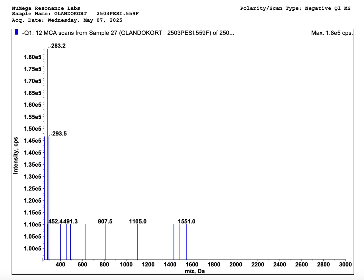Image resolution: width=364 pixels, height=280 pixels.
Task: Click the 1.70e5 intensity axis label
Action: 33,81
